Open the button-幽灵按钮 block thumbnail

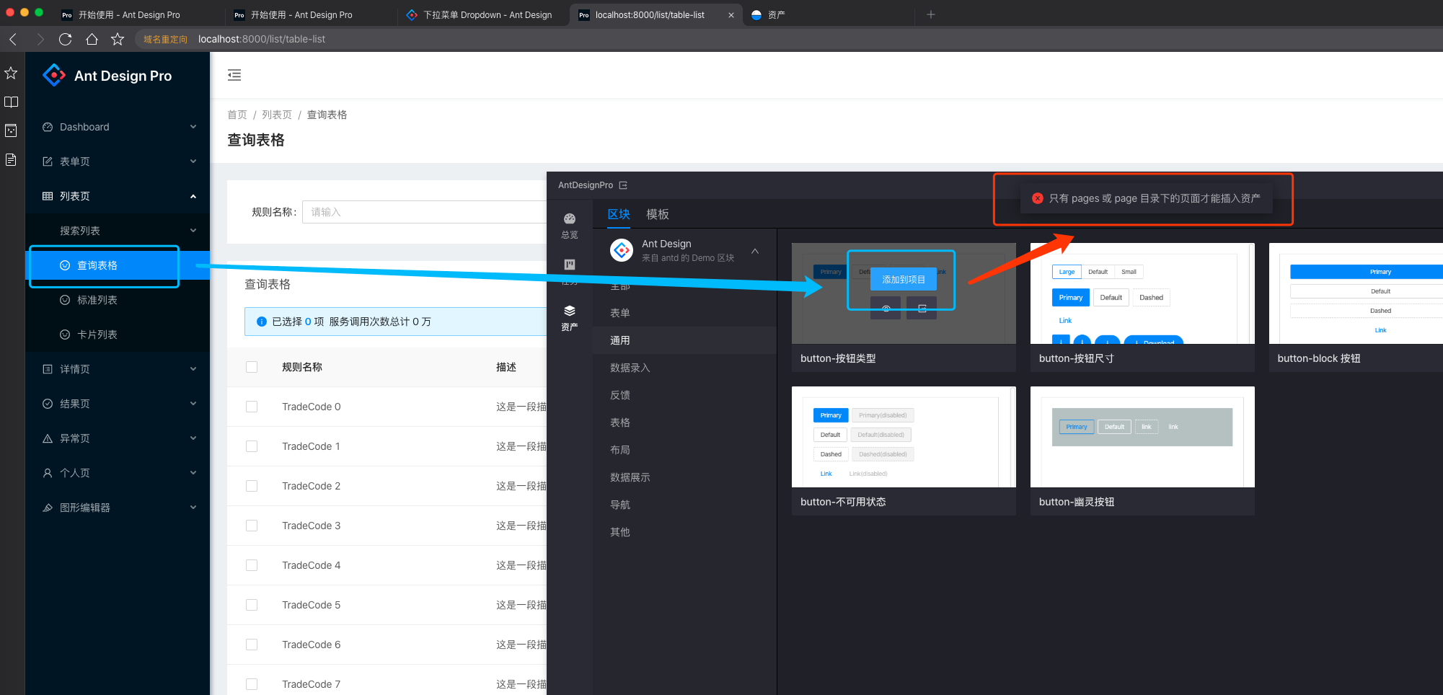(1142, 437)
